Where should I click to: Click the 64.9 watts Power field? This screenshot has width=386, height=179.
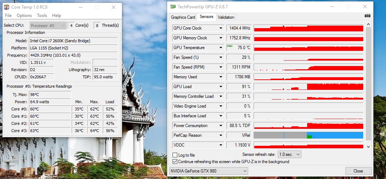(50, 102)
